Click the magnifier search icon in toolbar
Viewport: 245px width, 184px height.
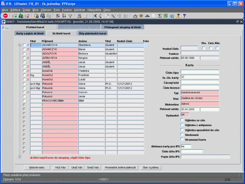(113, 16)
